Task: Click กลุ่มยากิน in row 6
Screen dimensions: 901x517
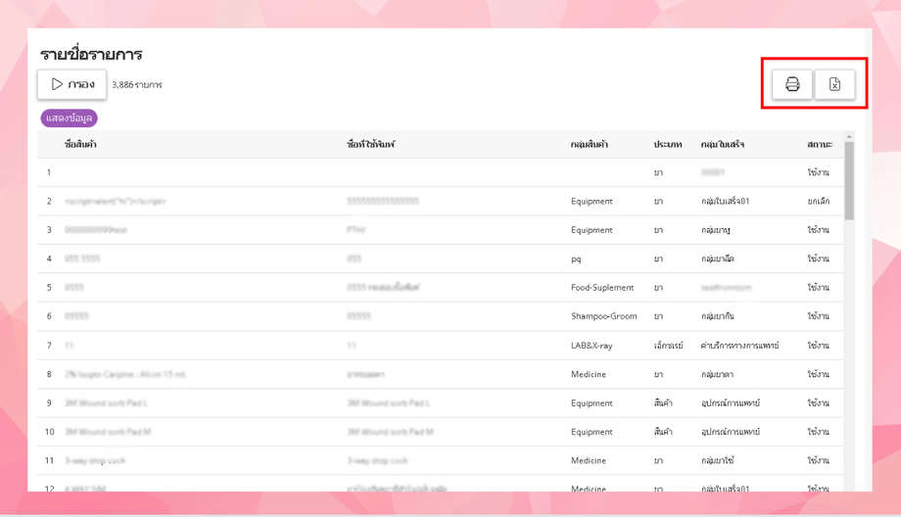Action: pos(717,316)
